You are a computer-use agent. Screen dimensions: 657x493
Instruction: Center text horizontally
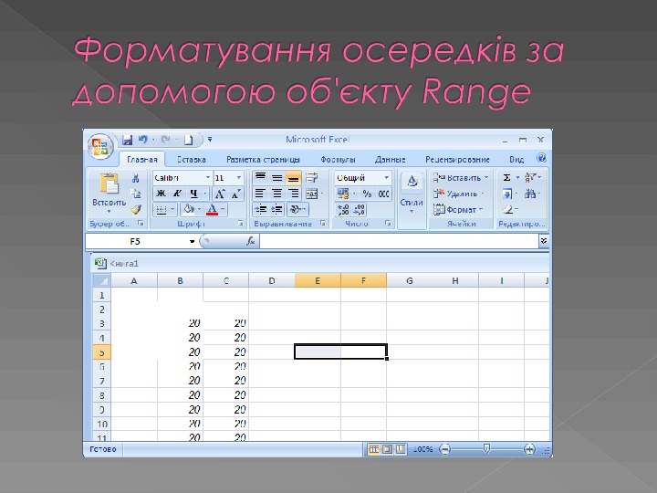point(277,194)
